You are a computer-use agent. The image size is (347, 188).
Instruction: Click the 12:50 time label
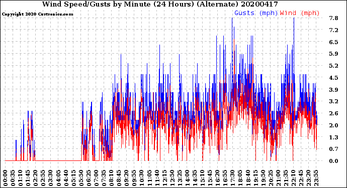tap(172, 178)
